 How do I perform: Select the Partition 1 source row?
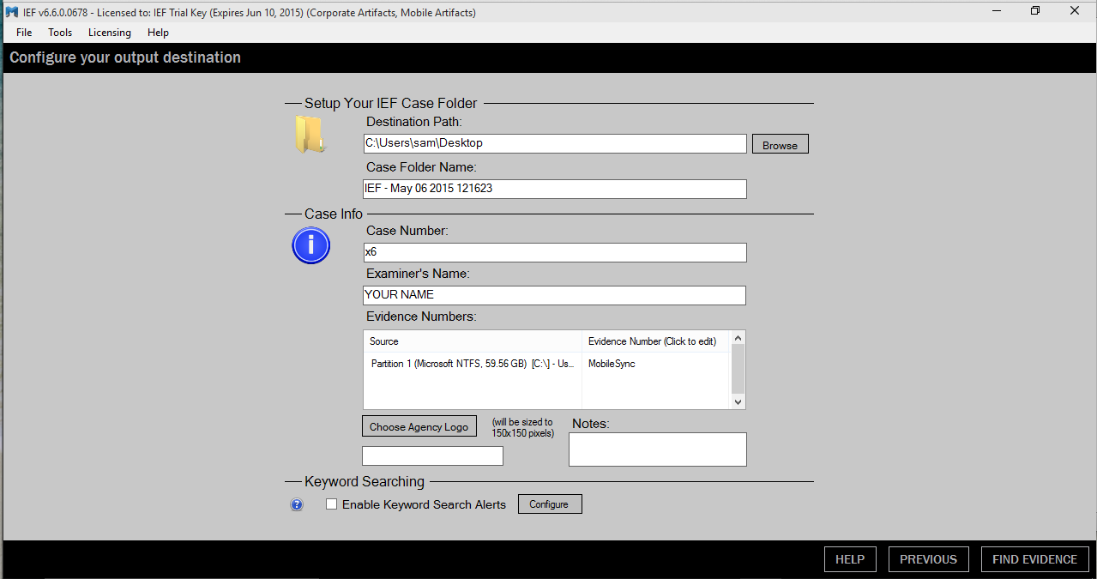[473, 364]
